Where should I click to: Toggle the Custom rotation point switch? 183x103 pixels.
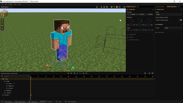coord(180,20)
